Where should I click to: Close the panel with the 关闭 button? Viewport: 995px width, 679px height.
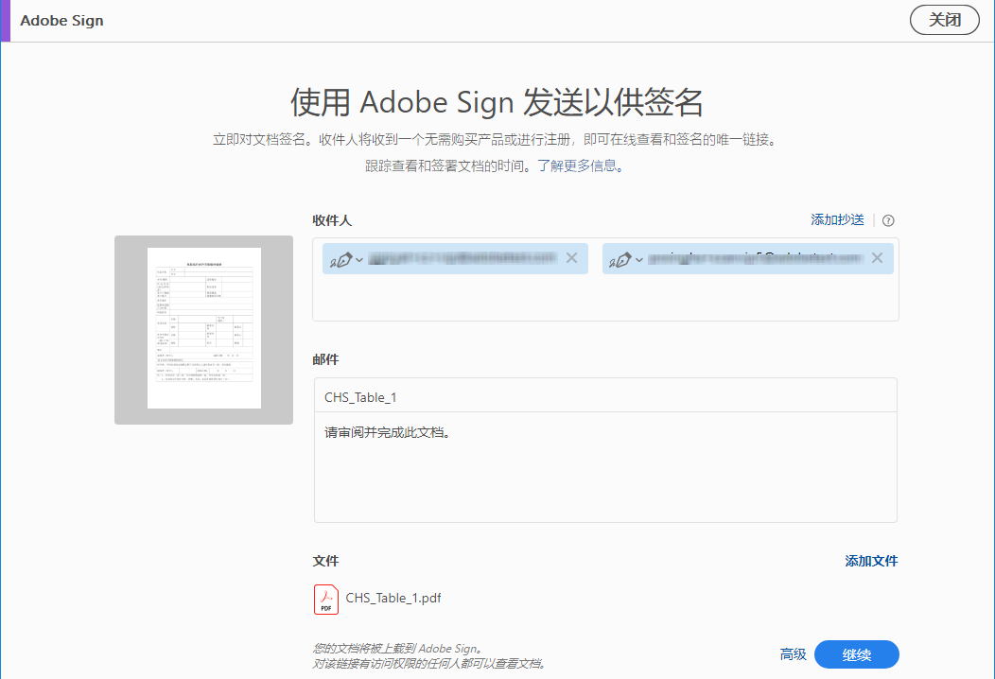coord(944,19)
